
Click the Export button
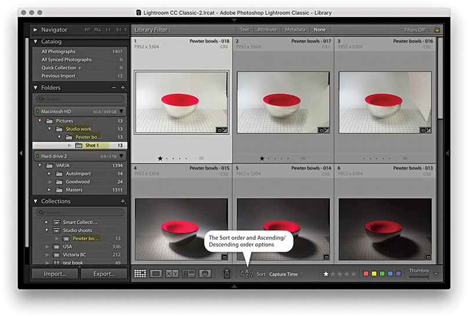(104, 274)
